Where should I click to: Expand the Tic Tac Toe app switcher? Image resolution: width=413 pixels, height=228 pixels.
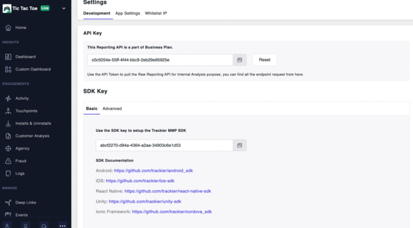64,8
